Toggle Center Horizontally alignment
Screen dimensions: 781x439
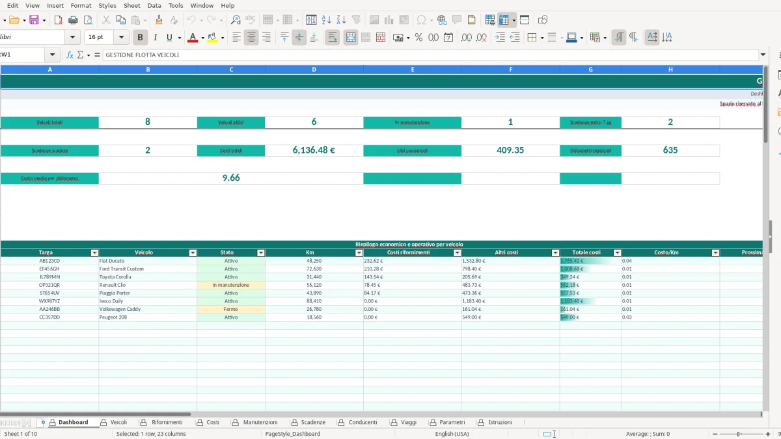251,38
